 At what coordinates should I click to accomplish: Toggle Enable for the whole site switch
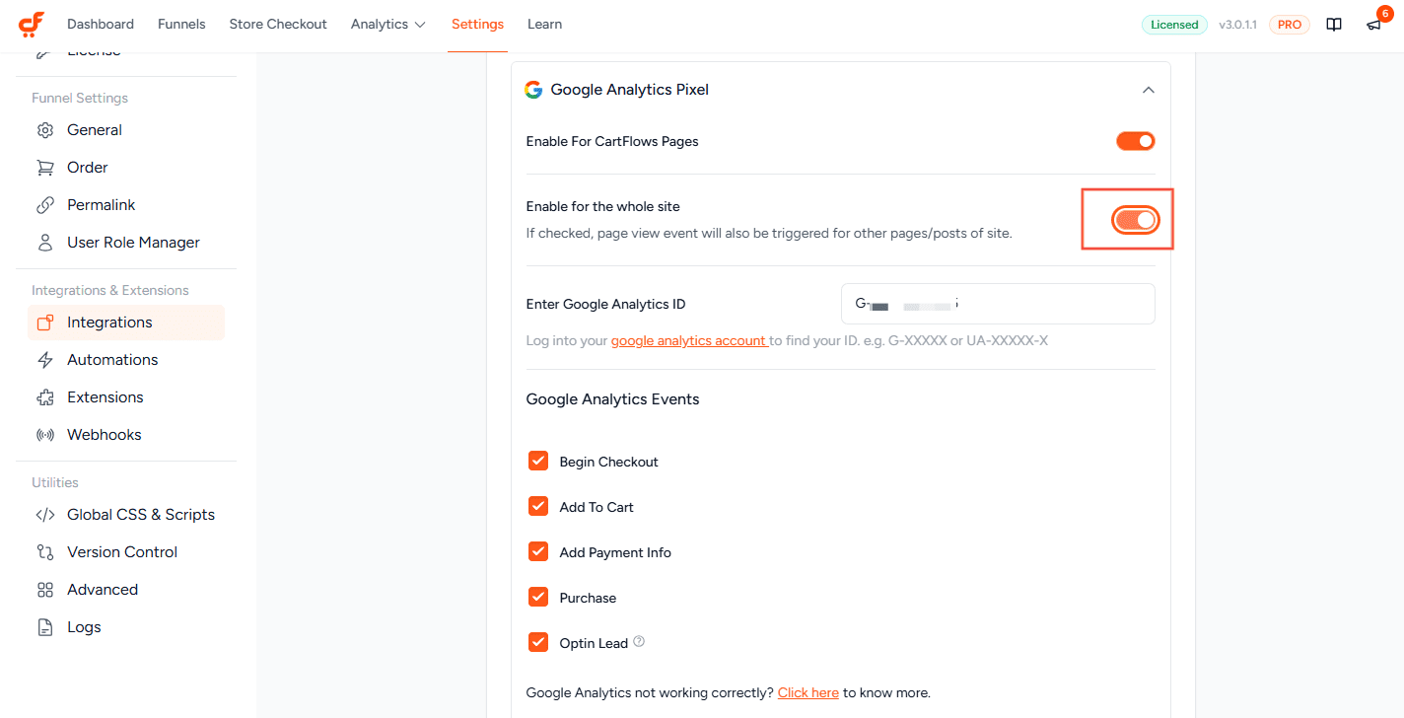[x=1135, y=220]
